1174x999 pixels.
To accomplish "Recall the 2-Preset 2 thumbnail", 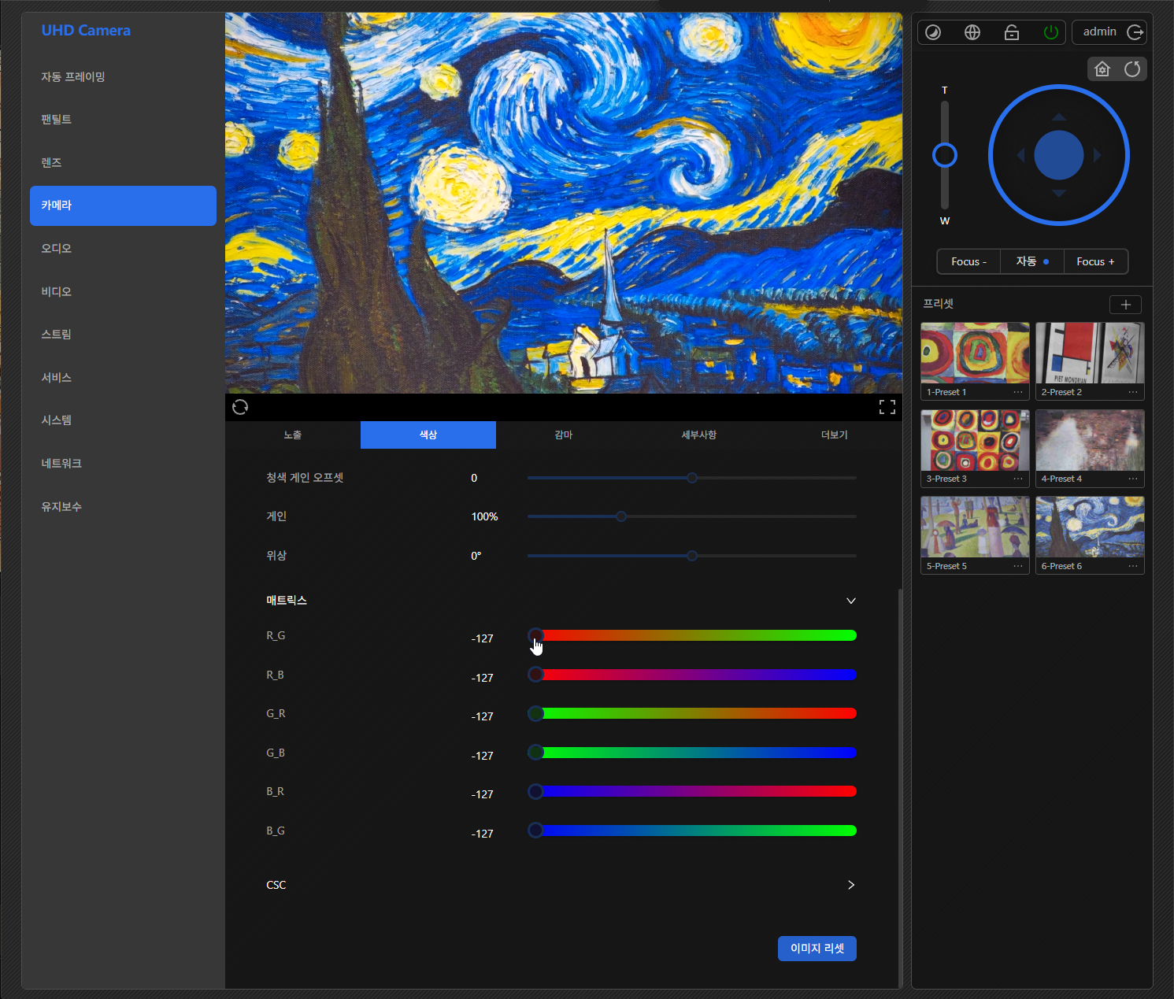I will pos(1090,353).
